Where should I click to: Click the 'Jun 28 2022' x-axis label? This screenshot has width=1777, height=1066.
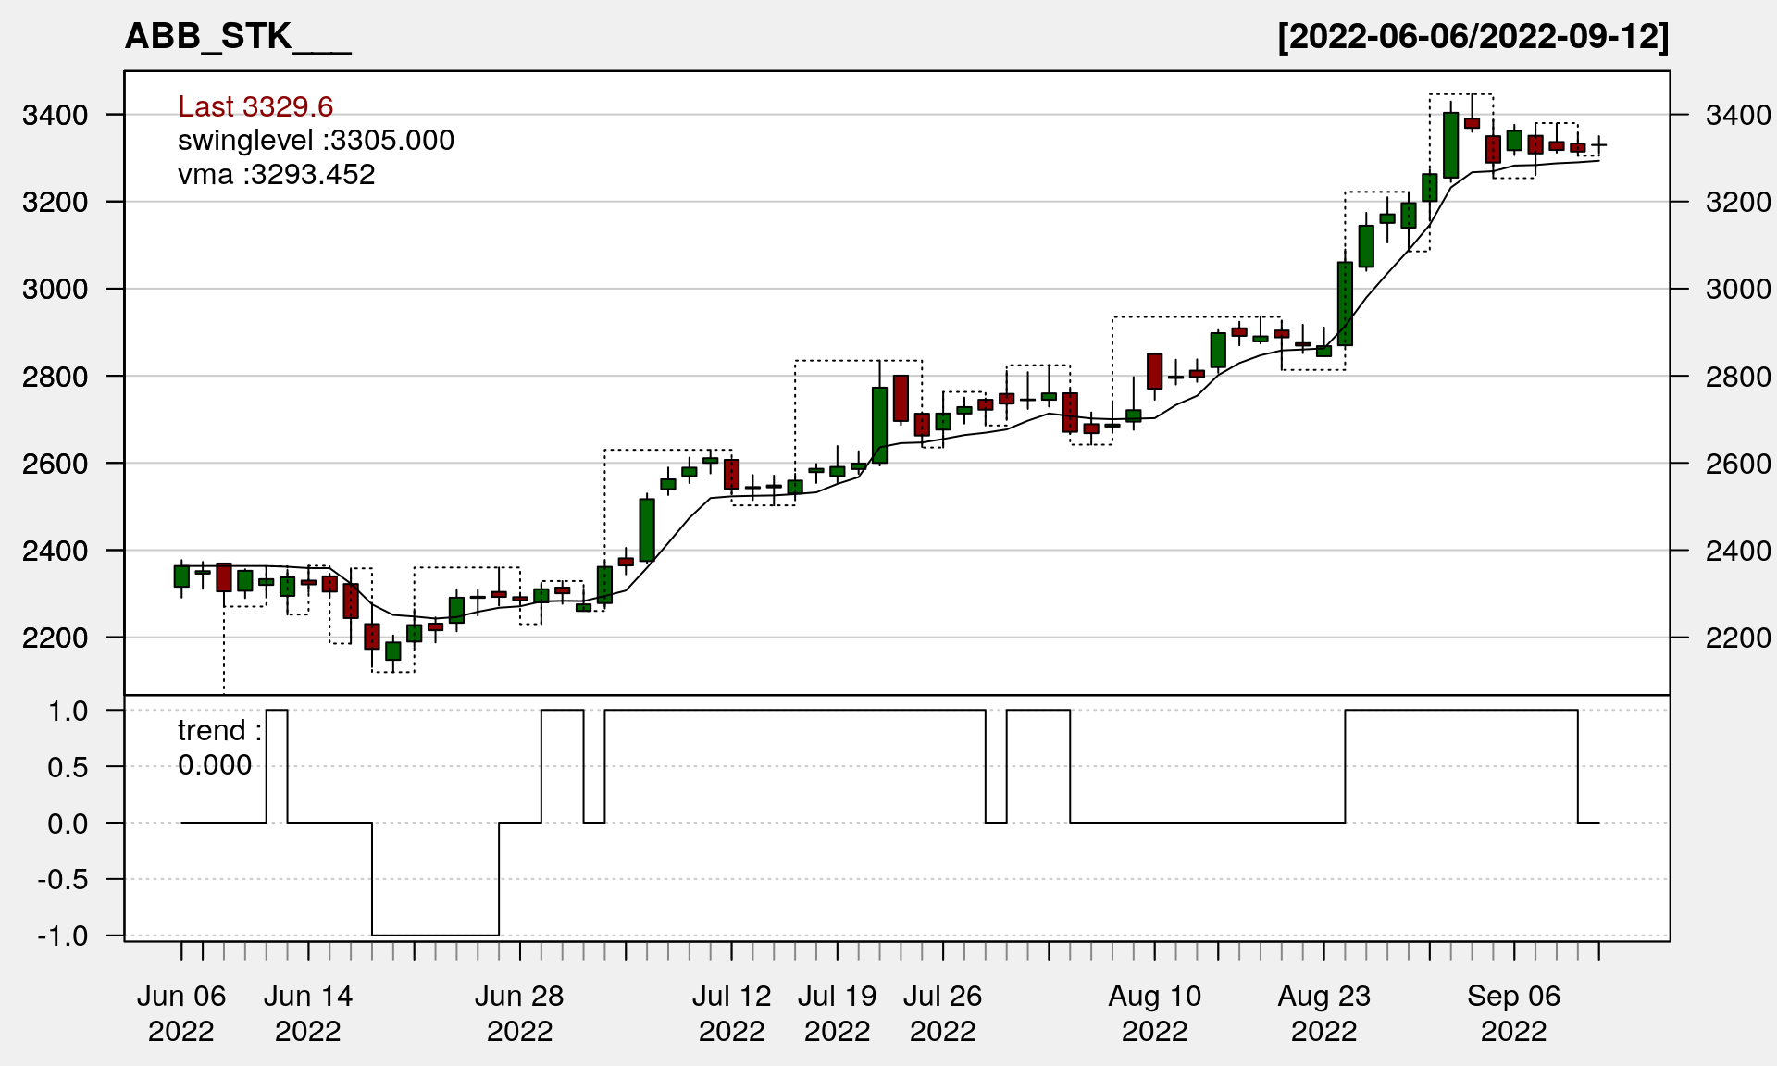click(x=519, y=1013)
